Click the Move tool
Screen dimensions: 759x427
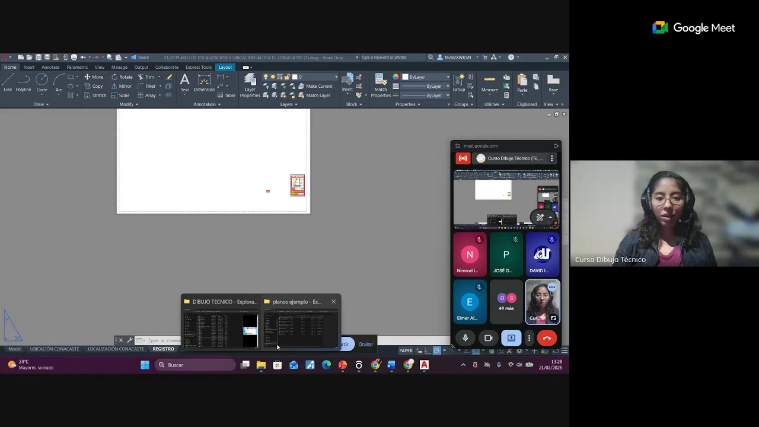(x=94, y=77)
